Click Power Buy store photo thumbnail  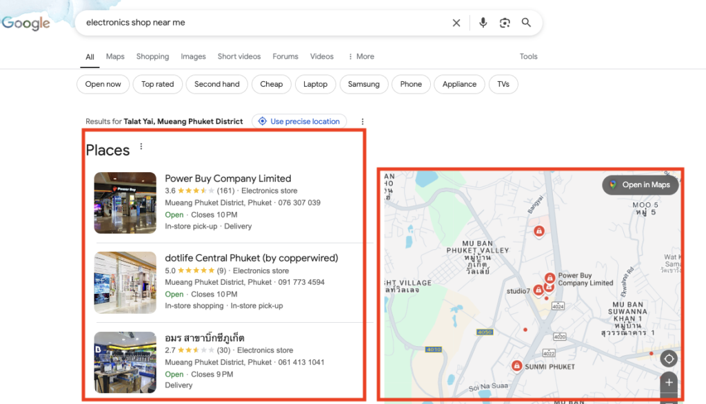point(125,202)
